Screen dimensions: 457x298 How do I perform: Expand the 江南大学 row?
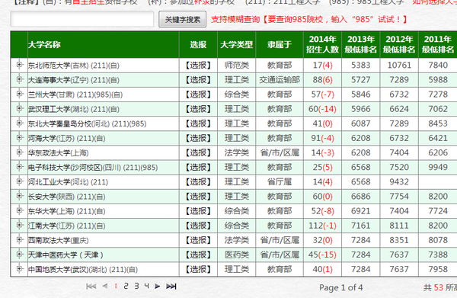point(20,225)
